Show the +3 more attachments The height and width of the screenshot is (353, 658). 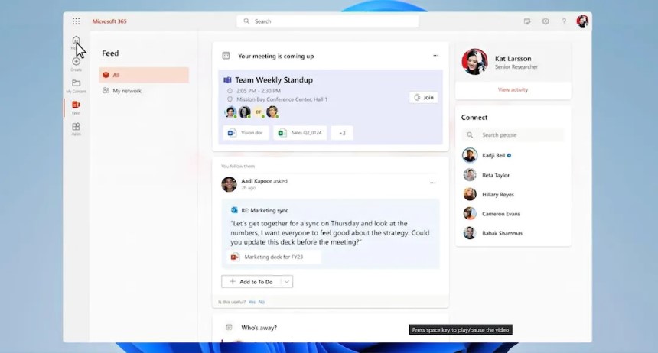click(342, 133)
